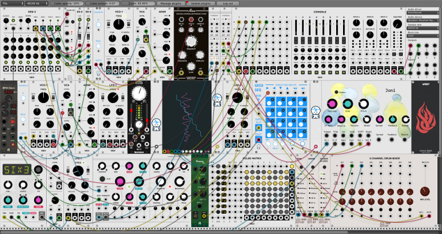Click the OUT jack on Alma filter
Image resolution: width=442 pixels, height=234 pixels.
(200, 73)
